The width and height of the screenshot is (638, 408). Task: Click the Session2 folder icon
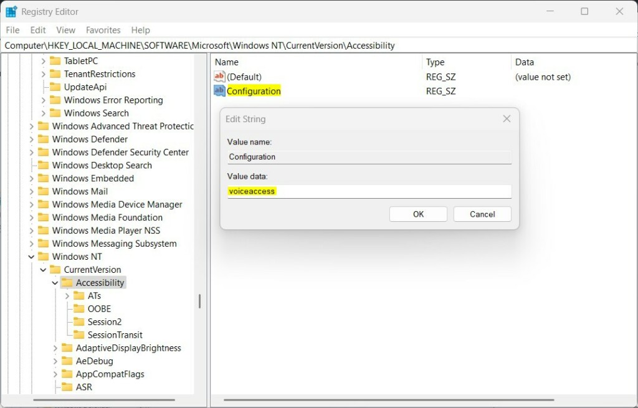click(79, 321)
